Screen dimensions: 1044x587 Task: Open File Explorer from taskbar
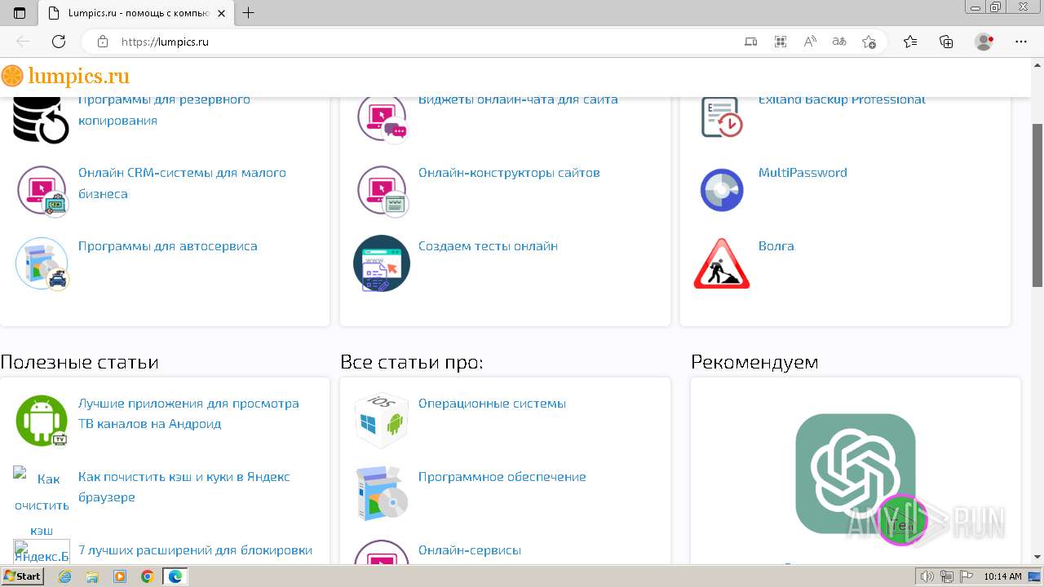pos(92,576)
